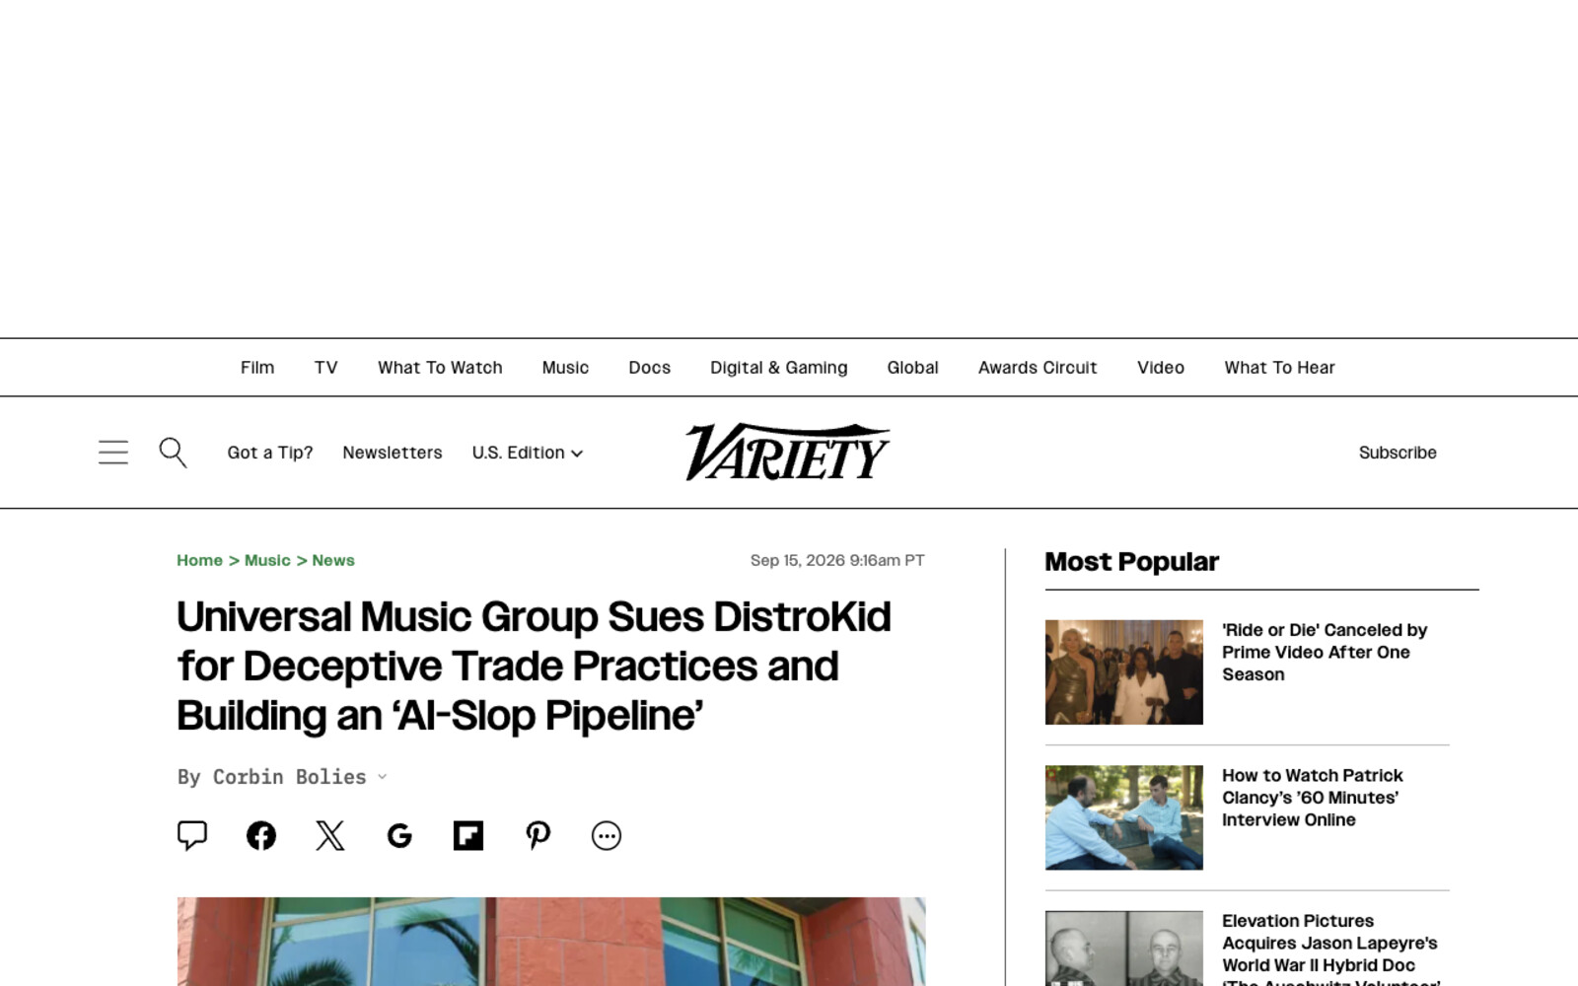Open 'Ride or Die' Canceled story headline
Viewport: 1578px width, 986px height.
1325,652
